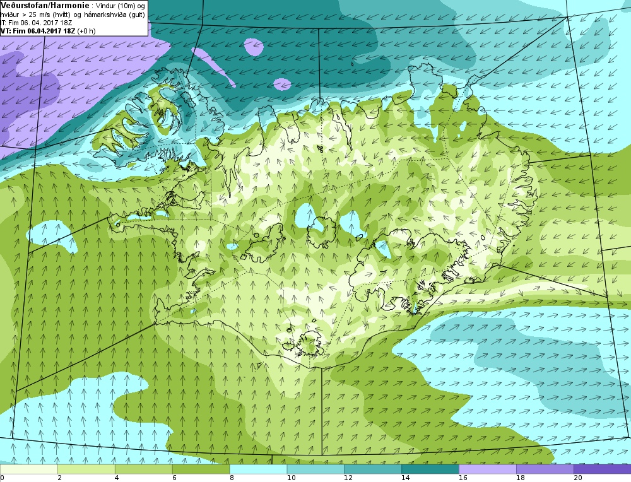Click the 'Veðurstofan/Harmonie' title text
Image resolution: width=631 pixels, height=482 pixels.
(x=45, y=6)
